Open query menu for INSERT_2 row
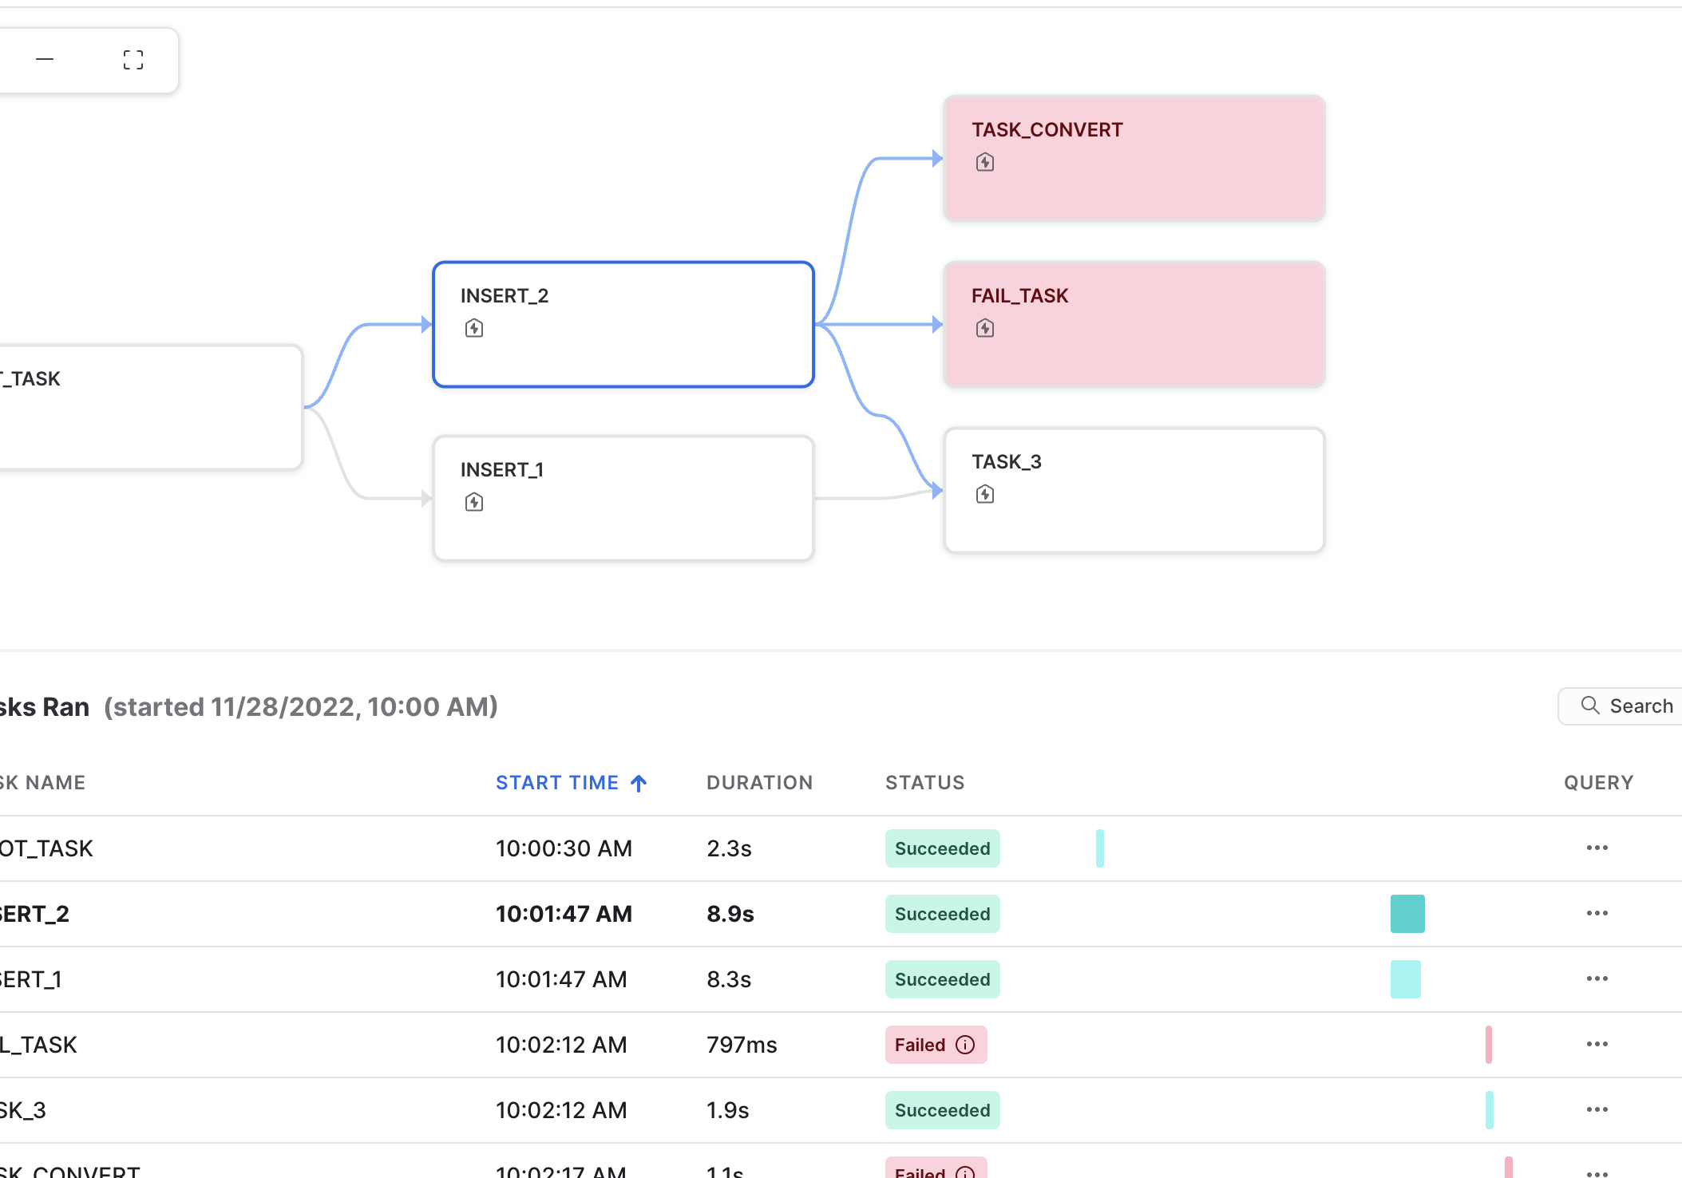 click(x=1597, y=913)
